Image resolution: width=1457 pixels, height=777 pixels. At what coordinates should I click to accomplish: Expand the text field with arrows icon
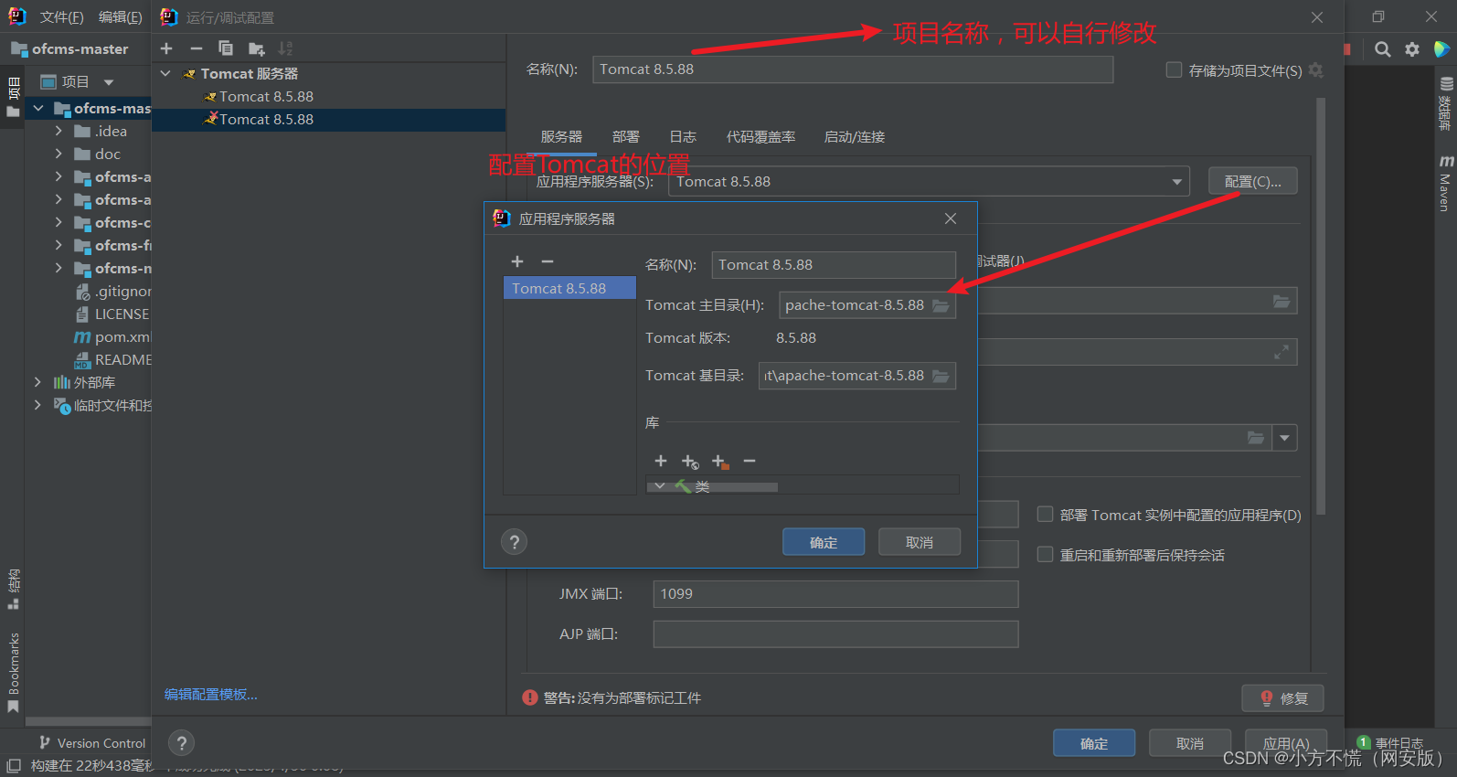coord(1282,352)
